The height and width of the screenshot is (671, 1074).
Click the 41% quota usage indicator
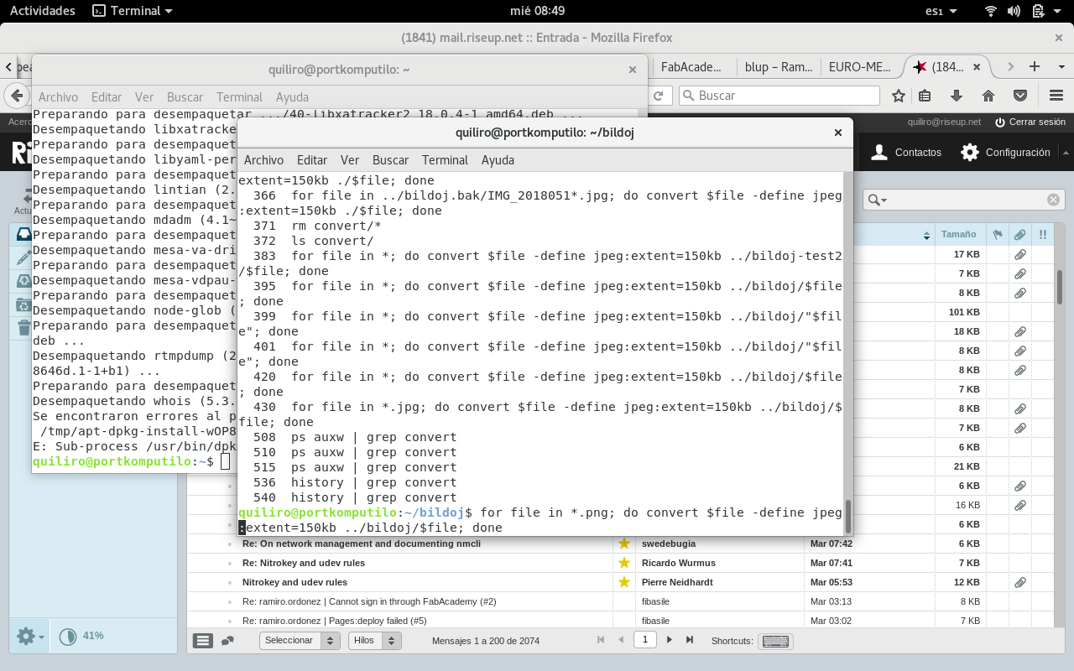point(82,636)
